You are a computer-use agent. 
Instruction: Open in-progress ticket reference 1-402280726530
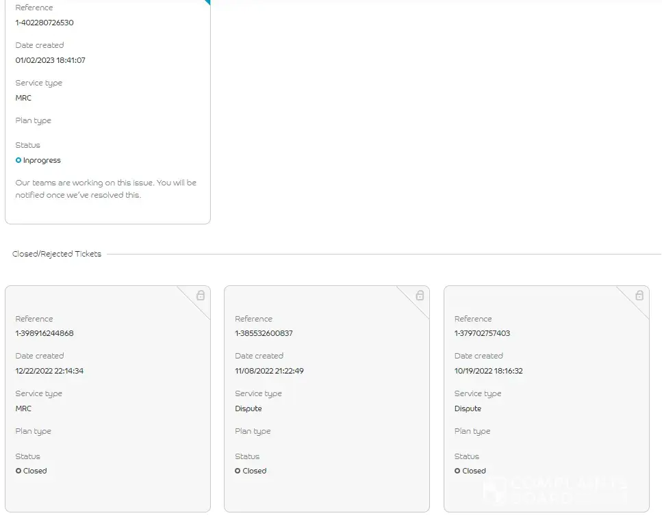[x=44, y=23]
